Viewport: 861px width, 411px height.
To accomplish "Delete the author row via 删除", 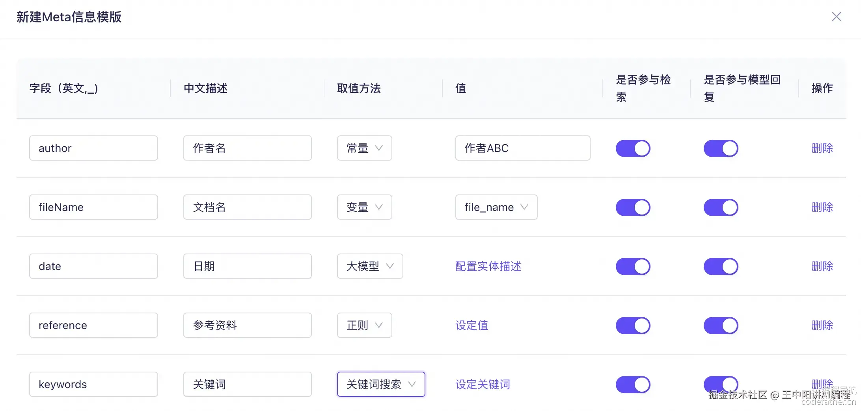I will pos(822,148).
